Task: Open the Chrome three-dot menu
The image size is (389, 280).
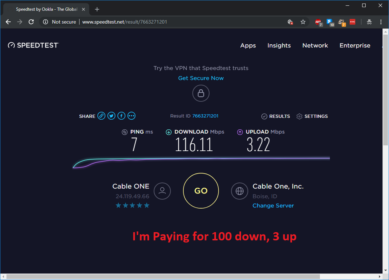Action: click(381, 22)
